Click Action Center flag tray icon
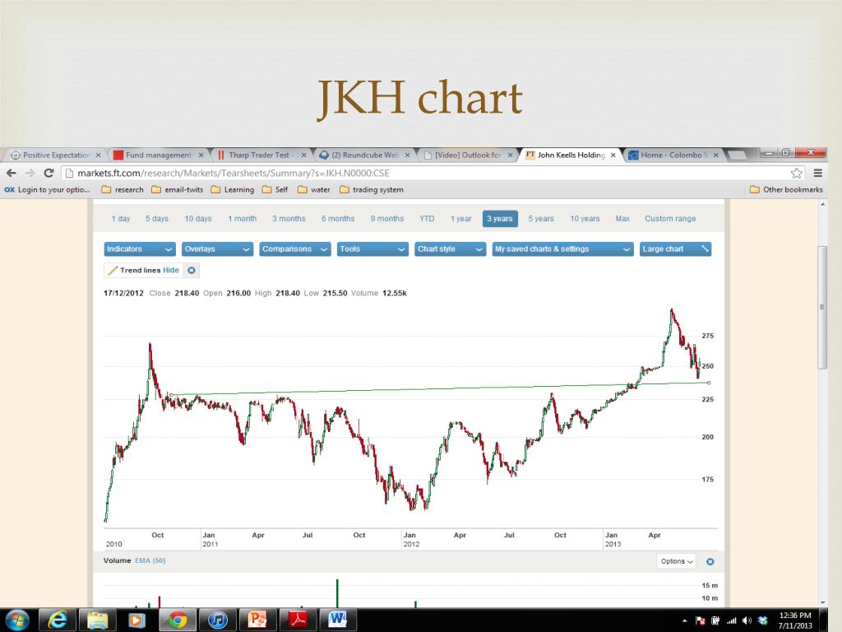The height and width of the screenshot is (632, 842). (x=701, y=620)
